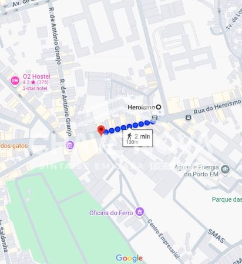
Task: Click the bus stop icon on Rua do Heroísmo
Action: tap(188, 117)
